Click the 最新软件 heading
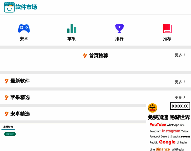Viewport: 191px width, 151px height. point(20,81)
